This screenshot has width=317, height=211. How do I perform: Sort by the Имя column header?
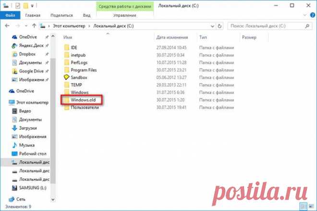point(68,37)
